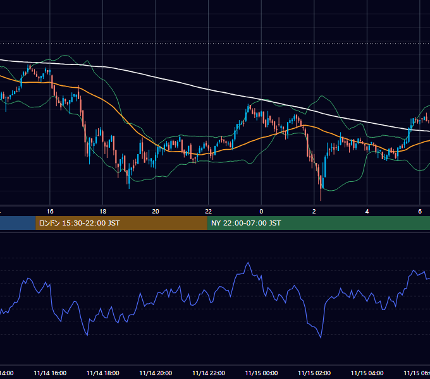Click the 11/15 04:00 date label

pyautogui.click(x=367, y=373)
